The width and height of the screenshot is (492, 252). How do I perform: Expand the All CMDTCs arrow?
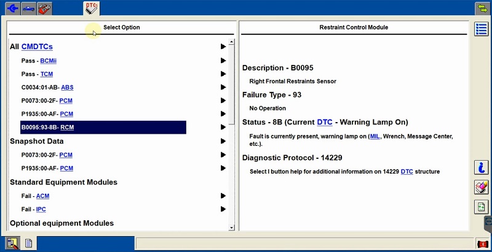[x=223, y=47]
